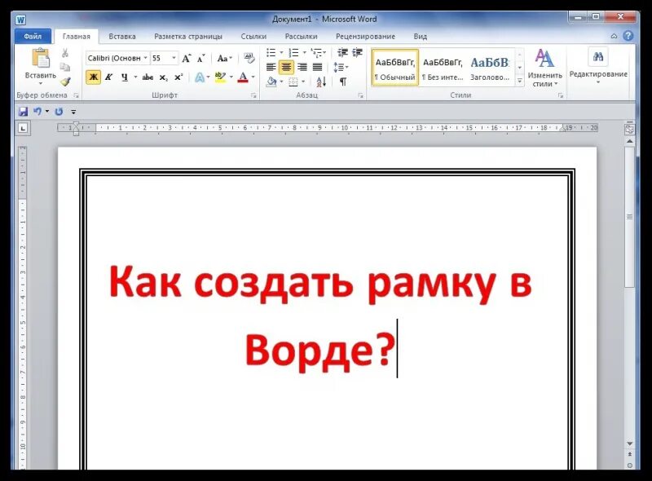This screenshot has height=481, width=652.
Task: Apply the yellow text highlight color
Action: [220, 77]
